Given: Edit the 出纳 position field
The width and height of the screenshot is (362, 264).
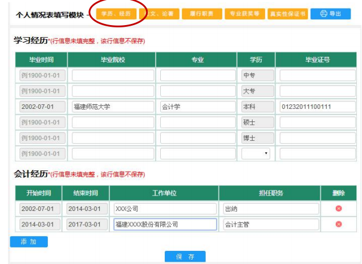Looking at the screenshot, I should click(x=271, y=209).
